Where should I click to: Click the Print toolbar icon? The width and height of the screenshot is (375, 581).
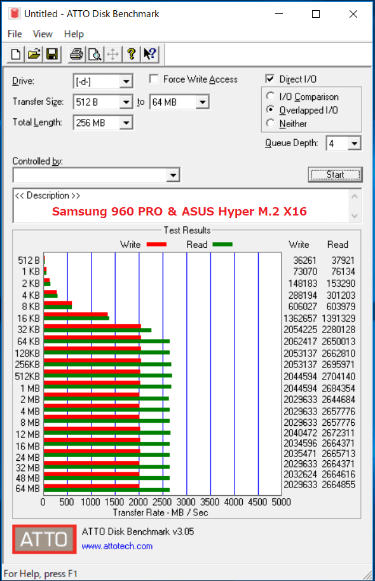click(x=77, y=55)
